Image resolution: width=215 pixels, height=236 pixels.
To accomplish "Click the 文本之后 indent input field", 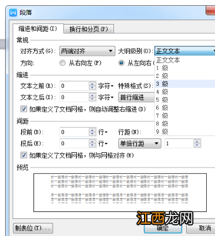I will pos(74,97).
